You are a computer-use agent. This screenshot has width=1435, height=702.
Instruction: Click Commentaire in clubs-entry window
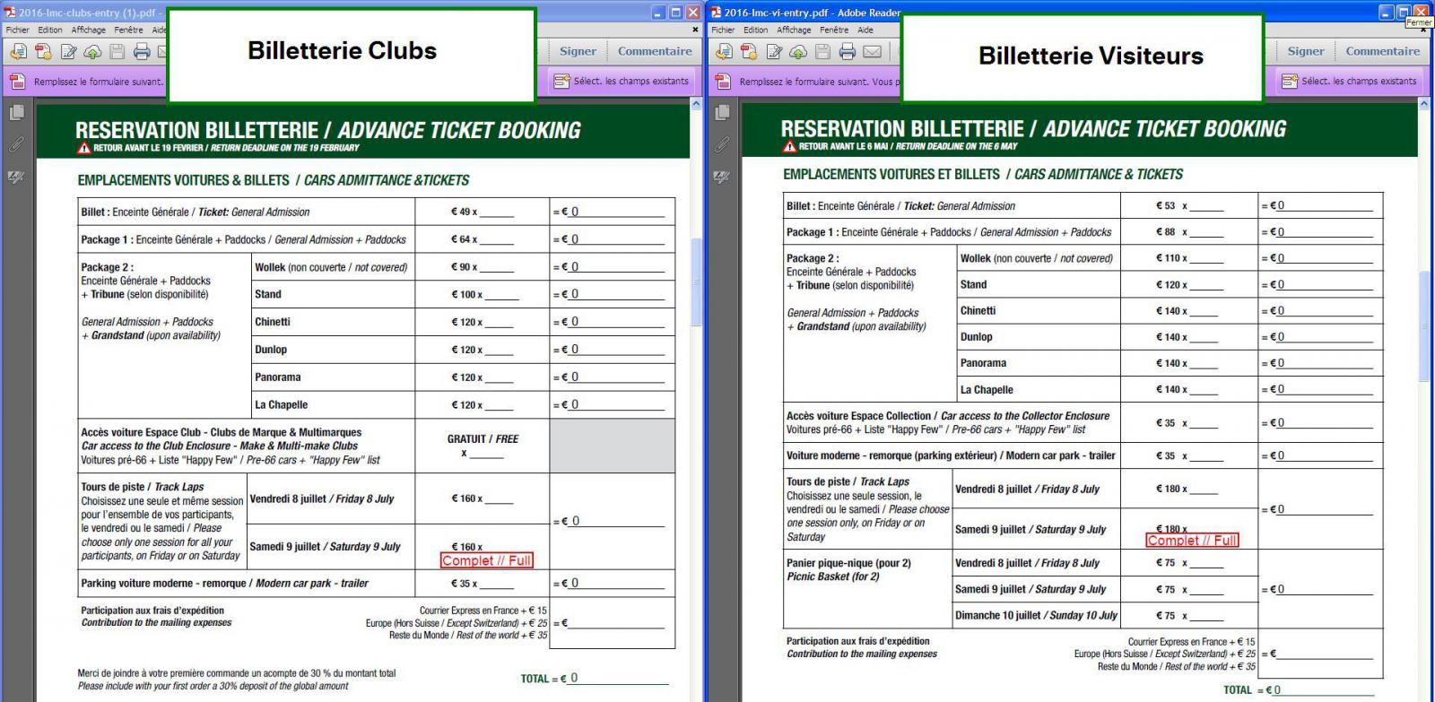(x=655, y=51)
